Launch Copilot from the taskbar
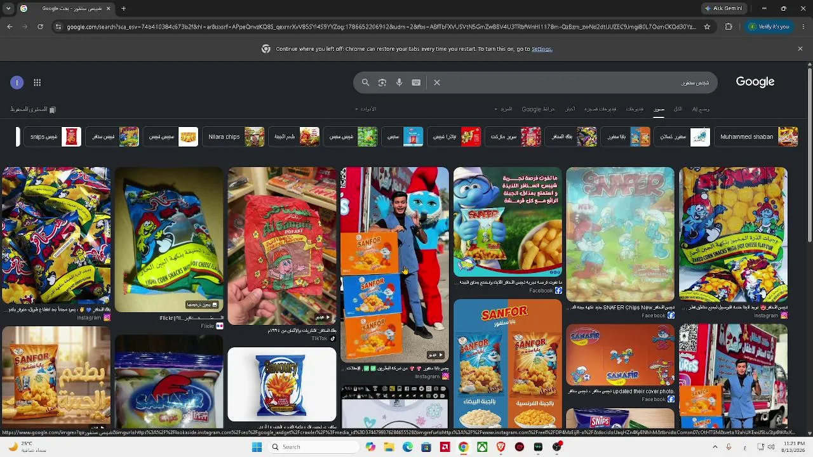The image size is (813, 457). [371, 447]
